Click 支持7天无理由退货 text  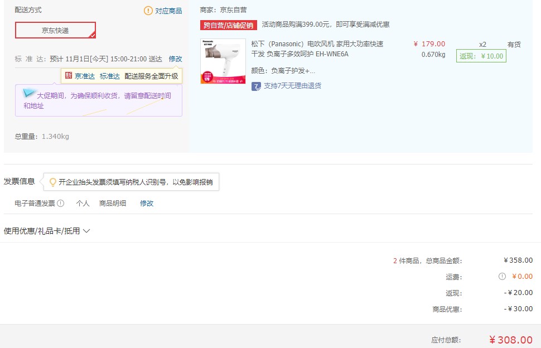point(293,85)
